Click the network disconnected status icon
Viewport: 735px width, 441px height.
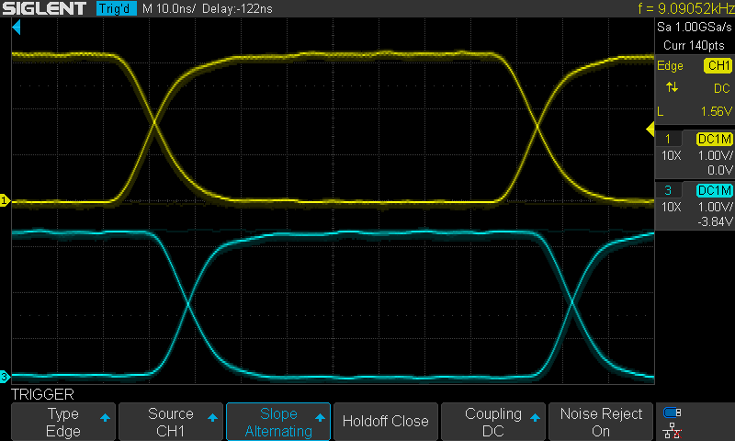(673, 431)
